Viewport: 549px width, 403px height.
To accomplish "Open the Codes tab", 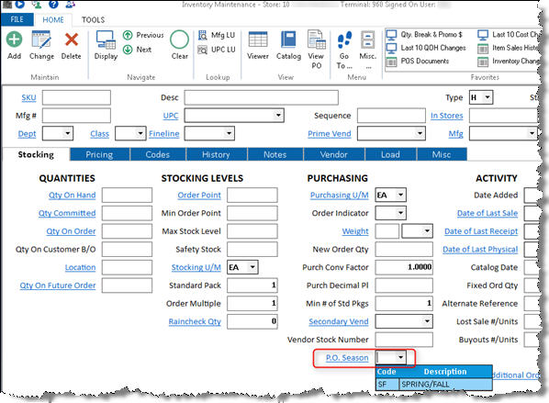I will pyautogui.click(x=158, y=154).
